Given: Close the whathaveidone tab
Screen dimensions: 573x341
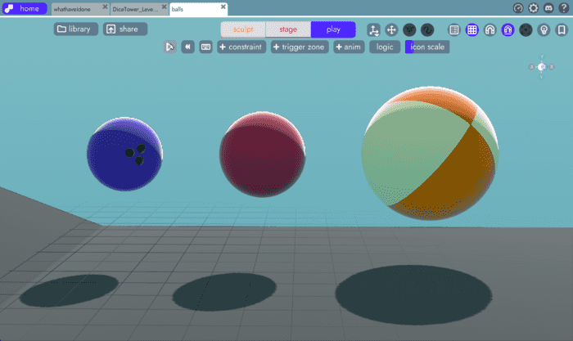Looking at the screenshot, I should point(105,7).
